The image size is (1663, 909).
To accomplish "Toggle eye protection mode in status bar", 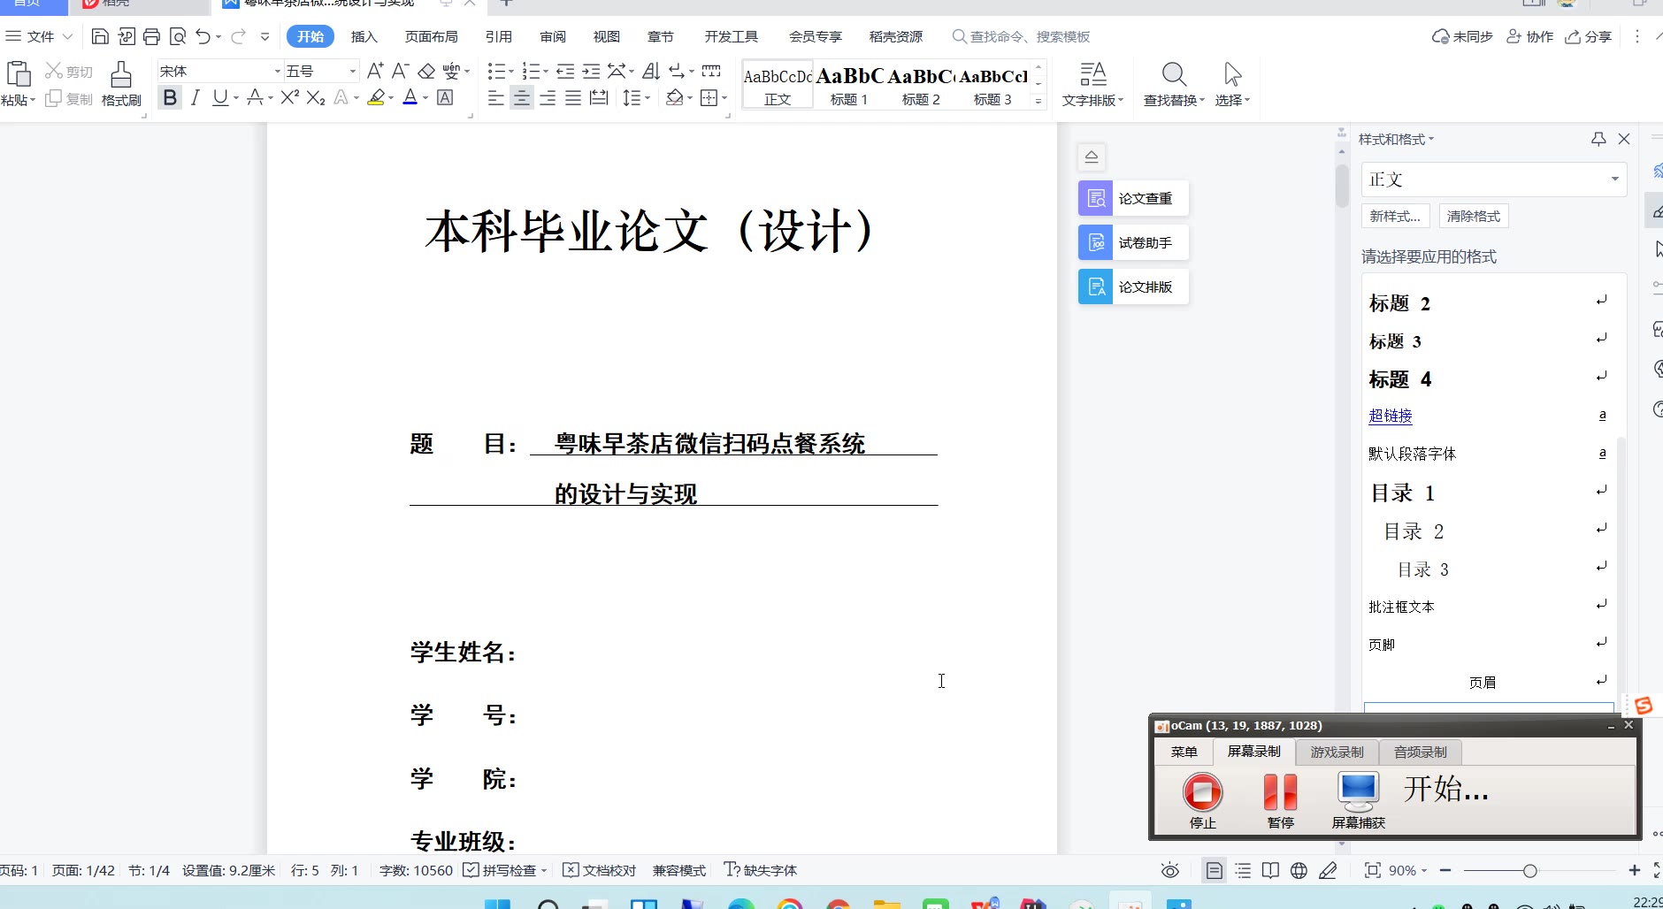I will 1169,870.
